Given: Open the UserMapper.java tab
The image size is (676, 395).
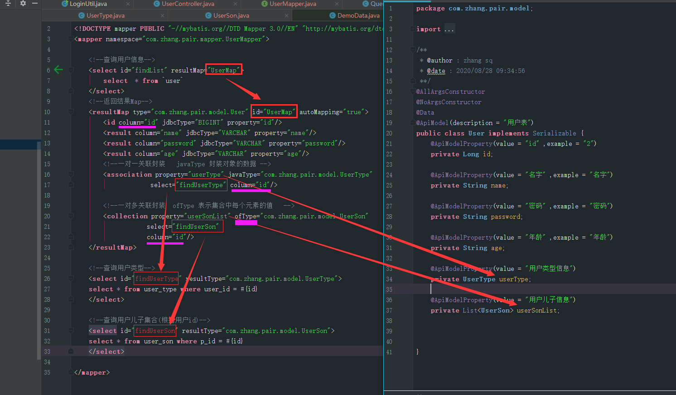Looking at the screenshot, I should click(293, 4).
